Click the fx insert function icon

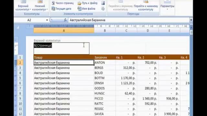pyautogui.click(x=65, y=20)
